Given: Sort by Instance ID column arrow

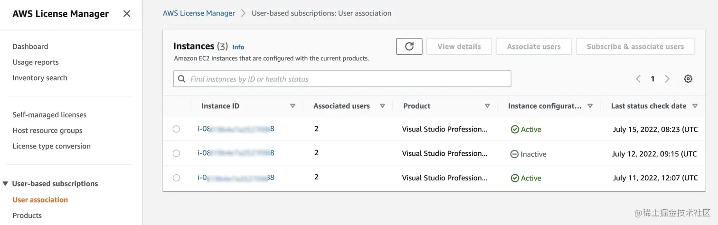Looking at the screenshot, I should (293, 106).
